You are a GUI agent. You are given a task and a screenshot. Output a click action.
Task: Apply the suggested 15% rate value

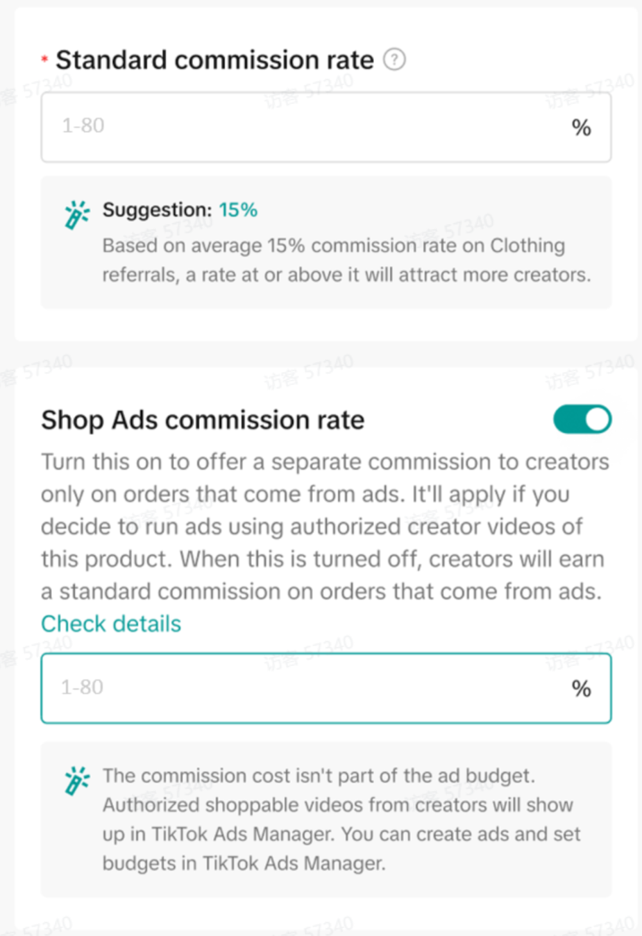pyautogui.click(x=238, y=210)
